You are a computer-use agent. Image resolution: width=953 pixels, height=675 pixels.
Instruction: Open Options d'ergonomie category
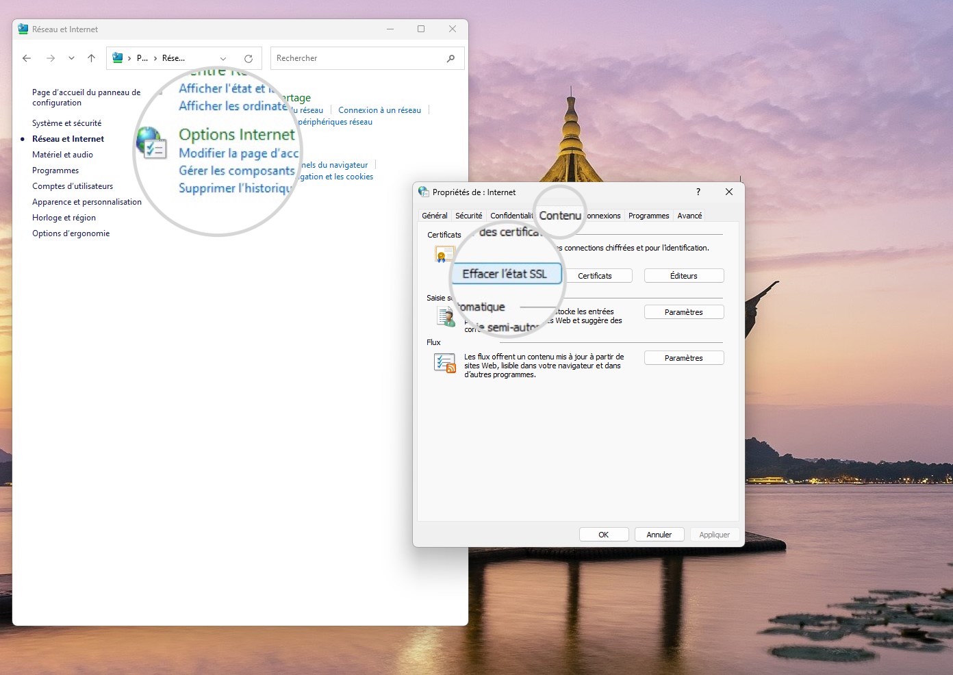pos(71,233)
